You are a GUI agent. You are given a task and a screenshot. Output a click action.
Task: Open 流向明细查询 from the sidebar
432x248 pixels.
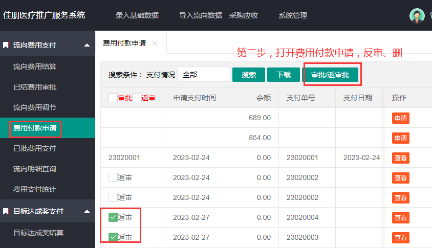point(35,169)
